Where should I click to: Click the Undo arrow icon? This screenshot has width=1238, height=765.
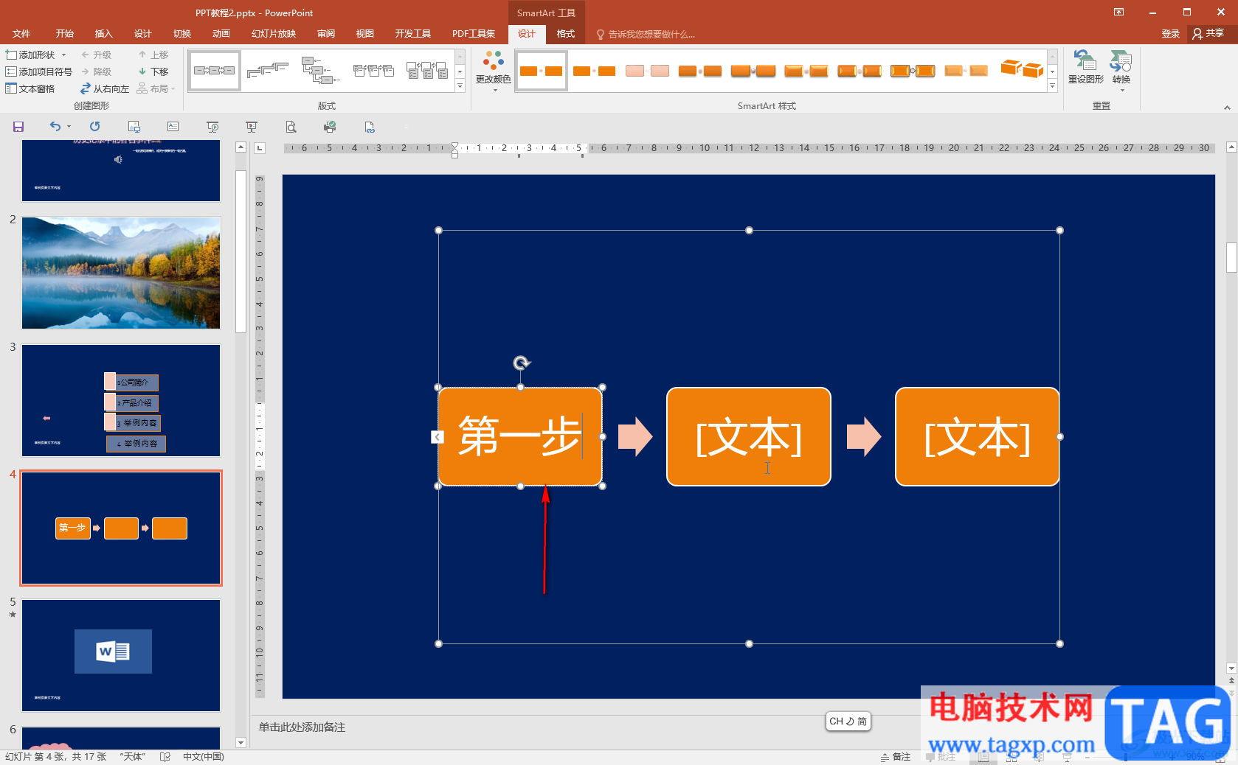tap(55, 127)
